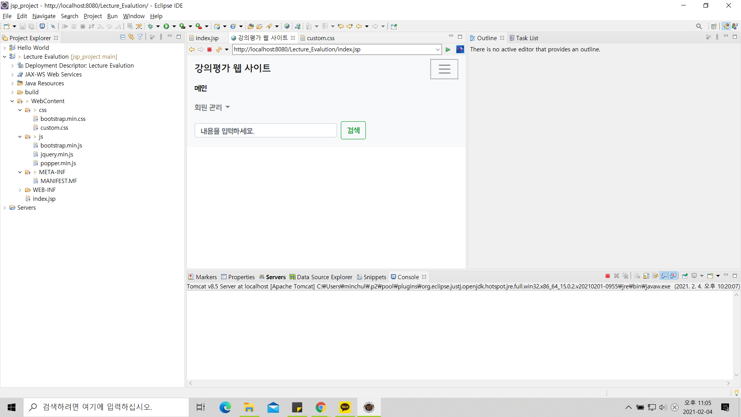
Task: Open the 회원 관리 dropdown
Action: 212,107
